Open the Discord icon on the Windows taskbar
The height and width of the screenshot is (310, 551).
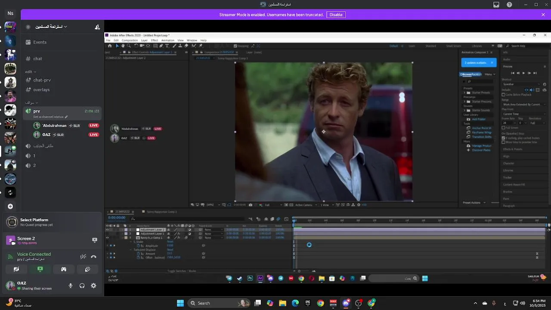(x=346, y=303)
